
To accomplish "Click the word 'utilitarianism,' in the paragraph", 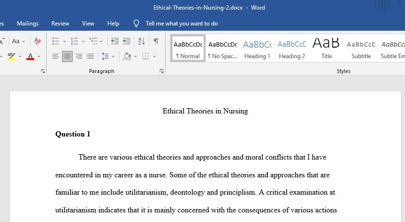I will point(147,192).
